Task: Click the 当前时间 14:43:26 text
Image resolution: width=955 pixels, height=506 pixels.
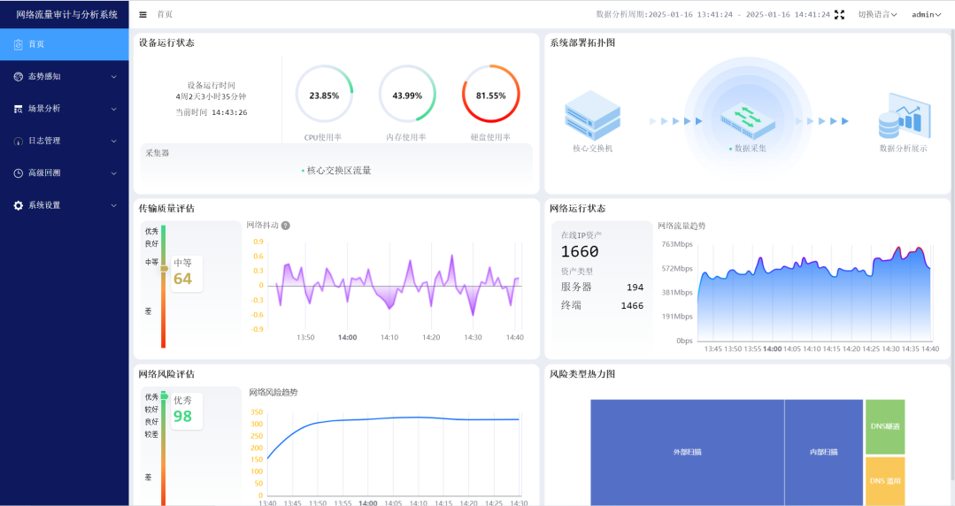Action: tap(212, 112)
